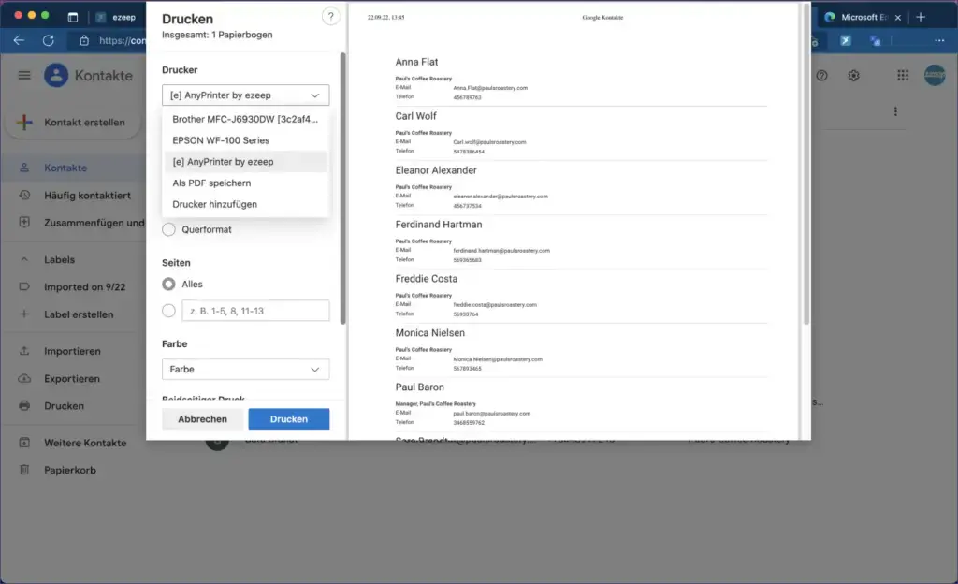Open the Papierkorb trash icon

pos(24,470)
